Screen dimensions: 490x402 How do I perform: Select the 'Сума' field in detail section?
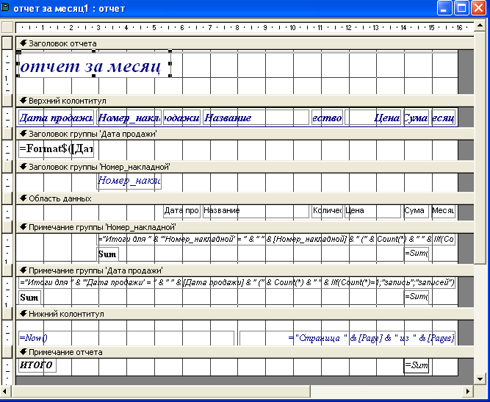point(417,211)
